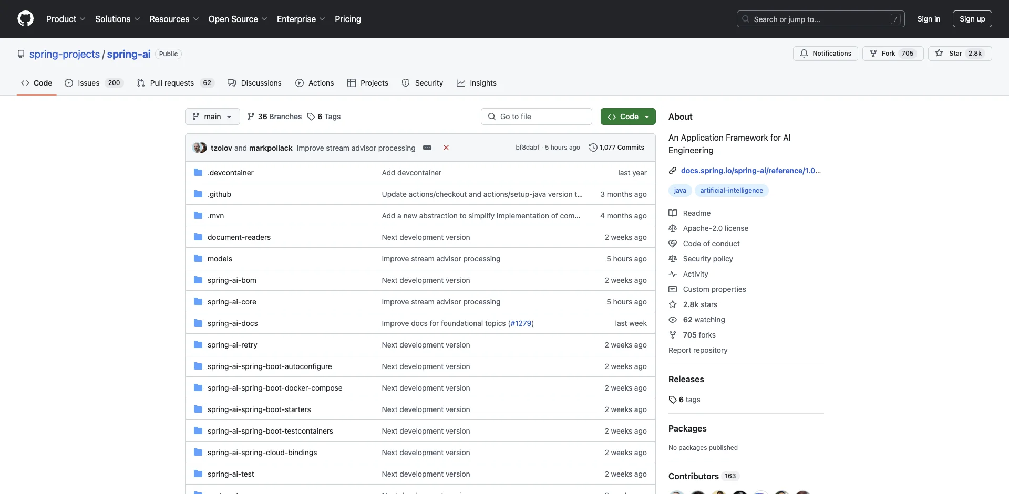Open the Product menu dropdown
1009x494 pixels.
pyautogui.click(x=66, y=19)
